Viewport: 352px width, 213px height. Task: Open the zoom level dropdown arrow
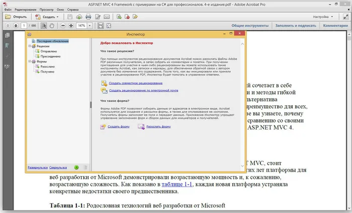point(90,26)
